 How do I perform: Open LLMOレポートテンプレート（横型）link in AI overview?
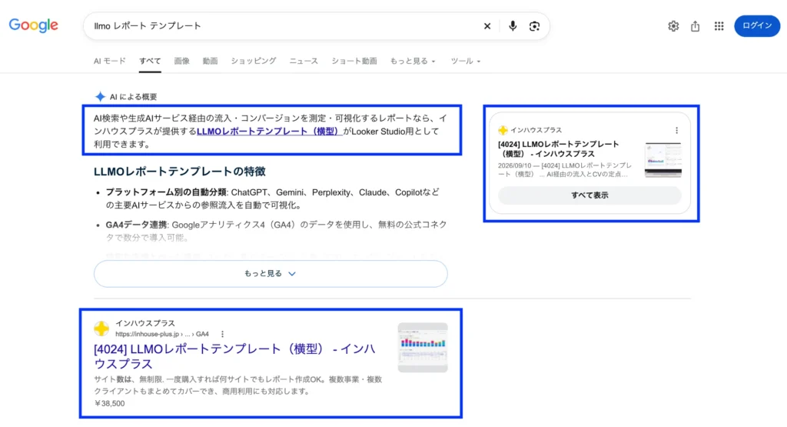coord(269,132)
